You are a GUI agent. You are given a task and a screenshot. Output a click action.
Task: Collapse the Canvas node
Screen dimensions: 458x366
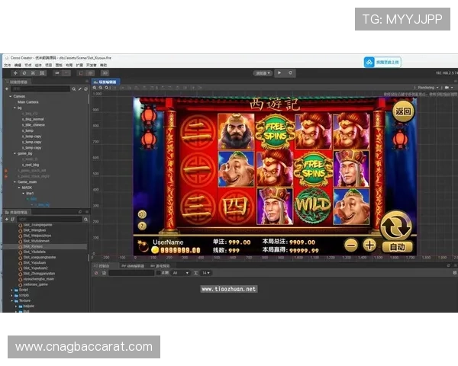pos(11,96)
